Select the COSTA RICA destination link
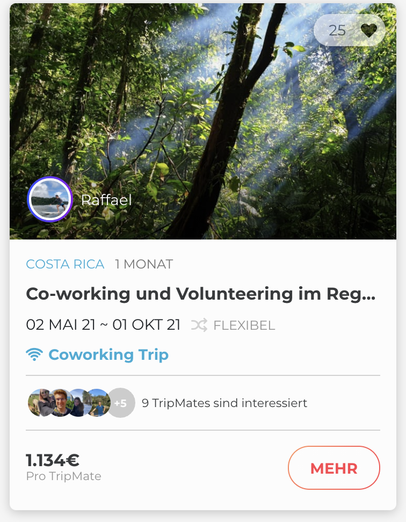Viewport: 406px width, 522px height. (65, 264)
